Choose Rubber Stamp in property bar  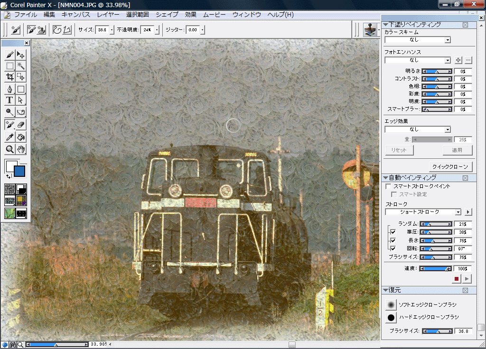click(42, 30)
